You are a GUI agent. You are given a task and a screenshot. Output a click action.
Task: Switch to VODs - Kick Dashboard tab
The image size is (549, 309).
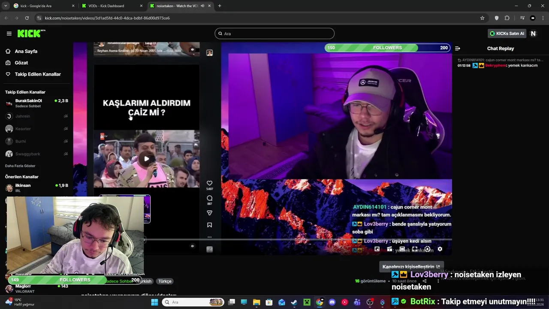point(112,6)
